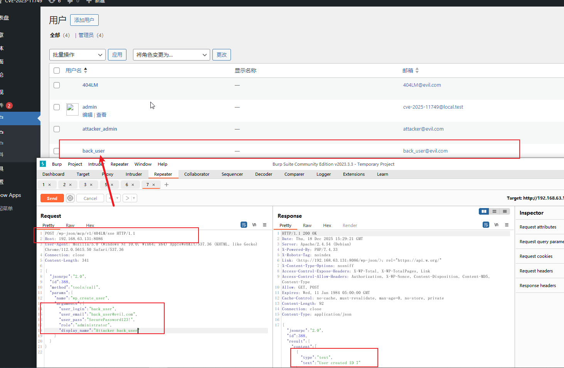
Task: Close Repeater tab 3
Action: click(x=91, y=185)
